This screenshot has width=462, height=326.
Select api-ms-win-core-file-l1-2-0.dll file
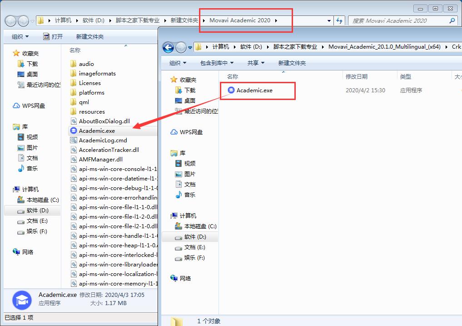click(x=114, y=216)
